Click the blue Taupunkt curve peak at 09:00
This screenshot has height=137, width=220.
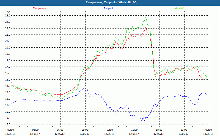[86, 88]
